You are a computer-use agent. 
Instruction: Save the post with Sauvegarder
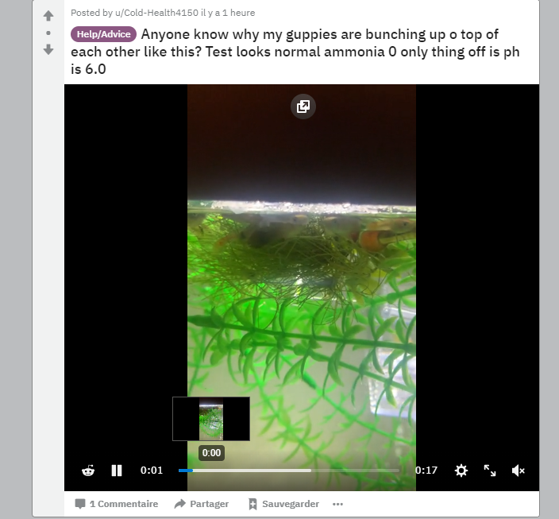(x=283, y=504)
